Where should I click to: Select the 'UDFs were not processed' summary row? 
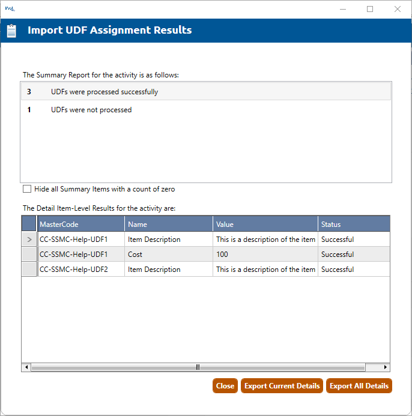[206, 110]
